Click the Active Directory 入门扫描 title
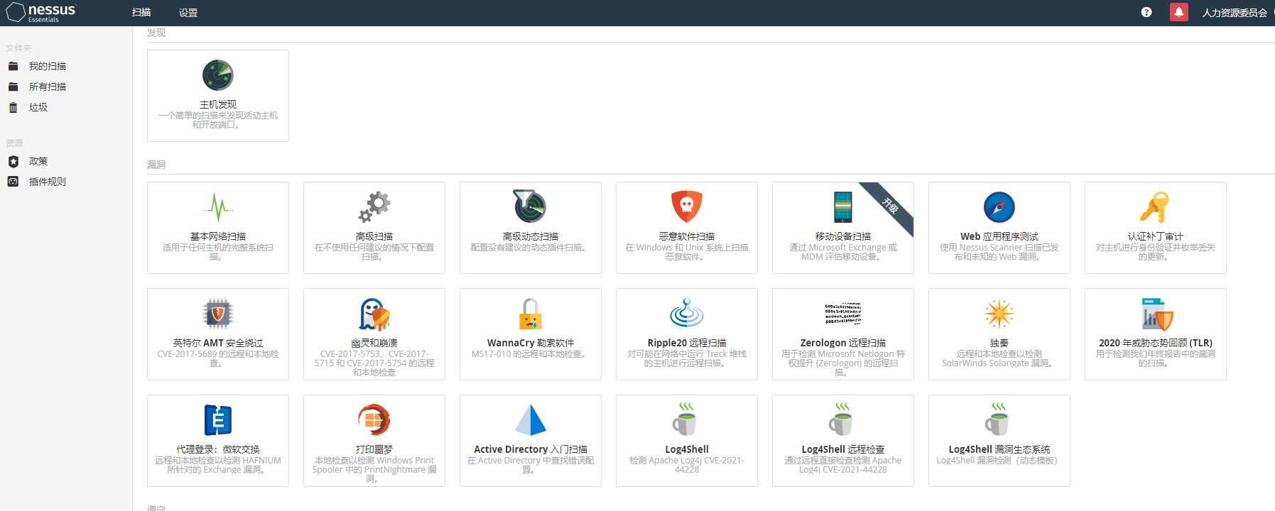The image size is (1275, 511). coord(531,449)
